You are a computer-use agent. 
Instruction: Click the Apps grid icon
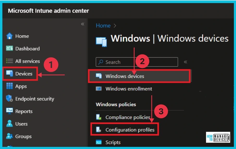(9, 86)
